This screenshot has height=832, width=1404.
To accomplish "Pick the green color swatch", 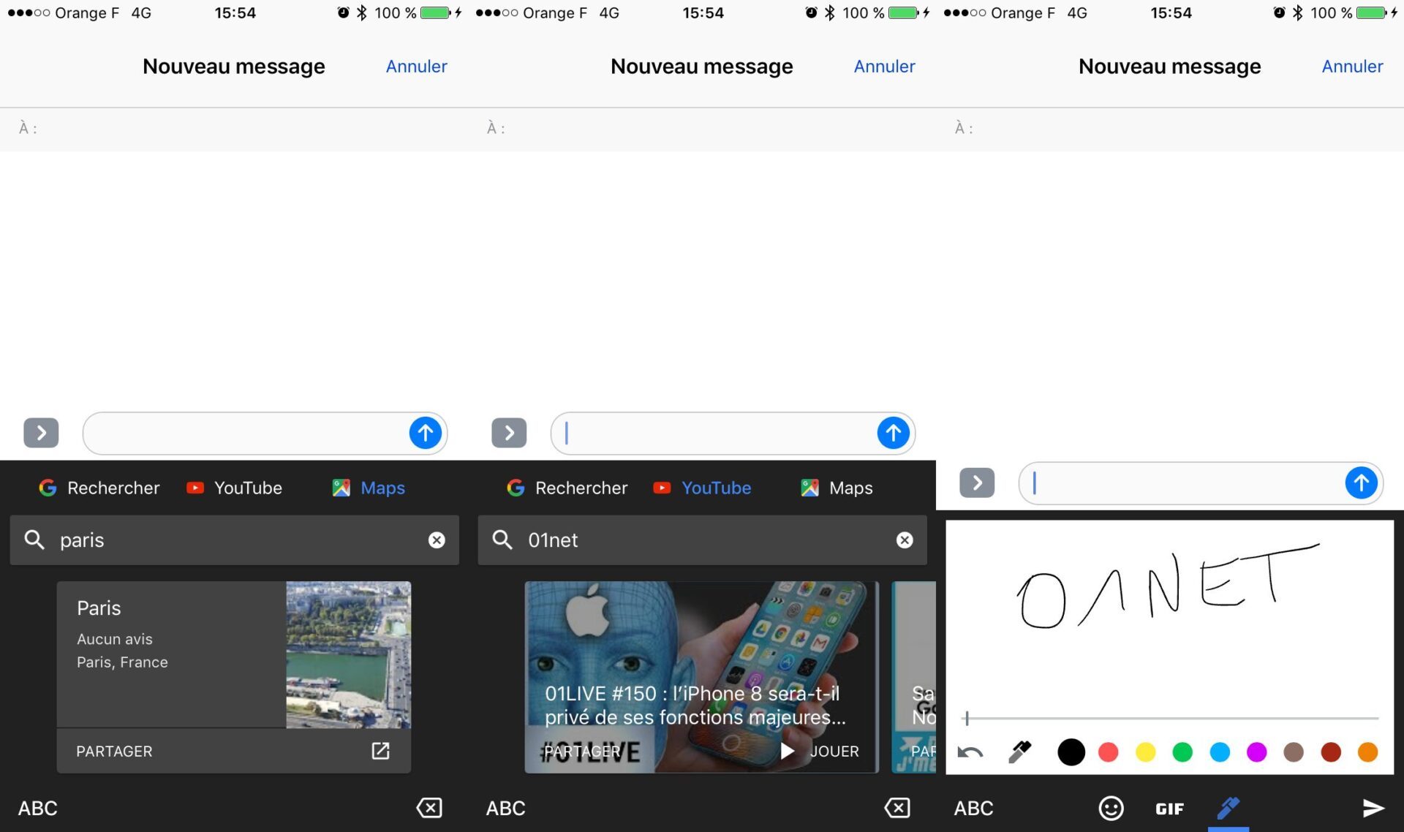I will [1182, 752].
